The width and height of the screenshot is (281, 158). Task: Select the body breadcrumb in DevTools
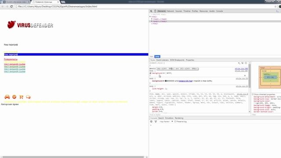[x=157, y=57]
